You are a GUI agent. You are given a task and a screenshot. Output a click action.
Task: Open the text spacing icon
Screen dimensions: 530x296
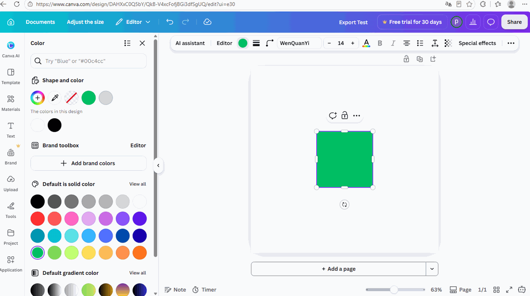click(435, 43)
